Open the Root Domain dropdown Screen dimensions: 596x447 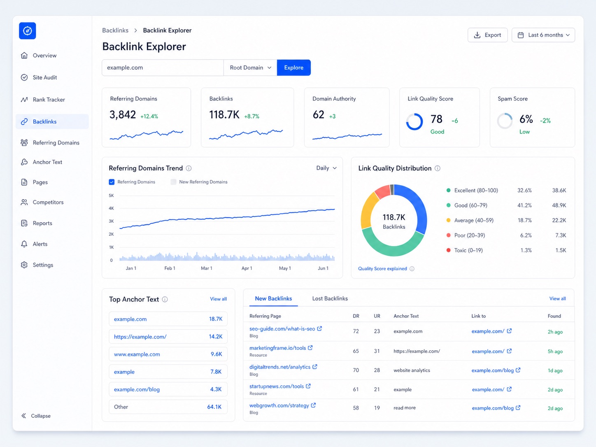(250, 68)
